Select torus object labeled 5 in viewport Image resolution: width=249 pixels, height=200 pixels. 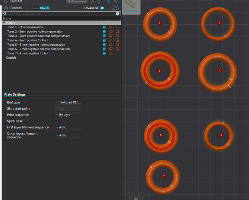161,136
